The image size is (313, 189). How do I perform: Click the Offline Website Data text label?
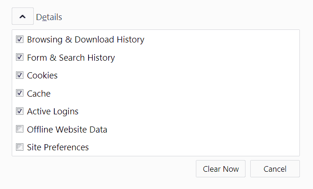click(x=67, y=130)
